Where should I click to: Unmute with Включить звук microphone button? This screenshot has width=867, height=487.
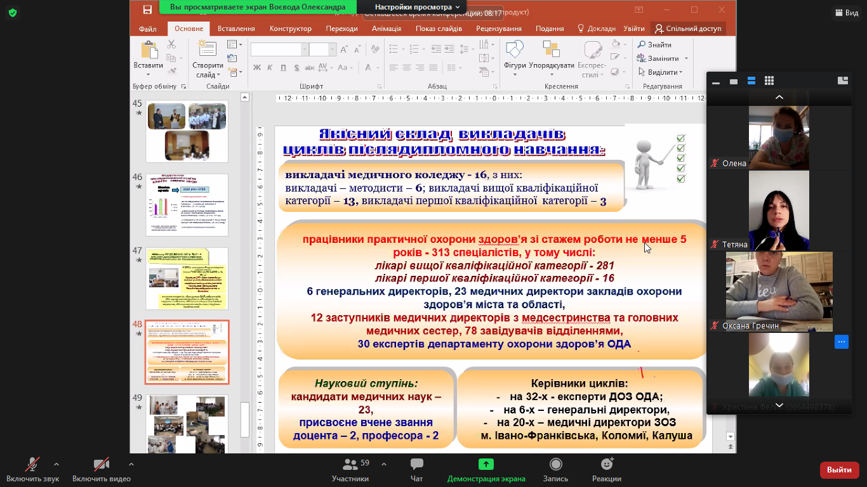click(32, 465)
